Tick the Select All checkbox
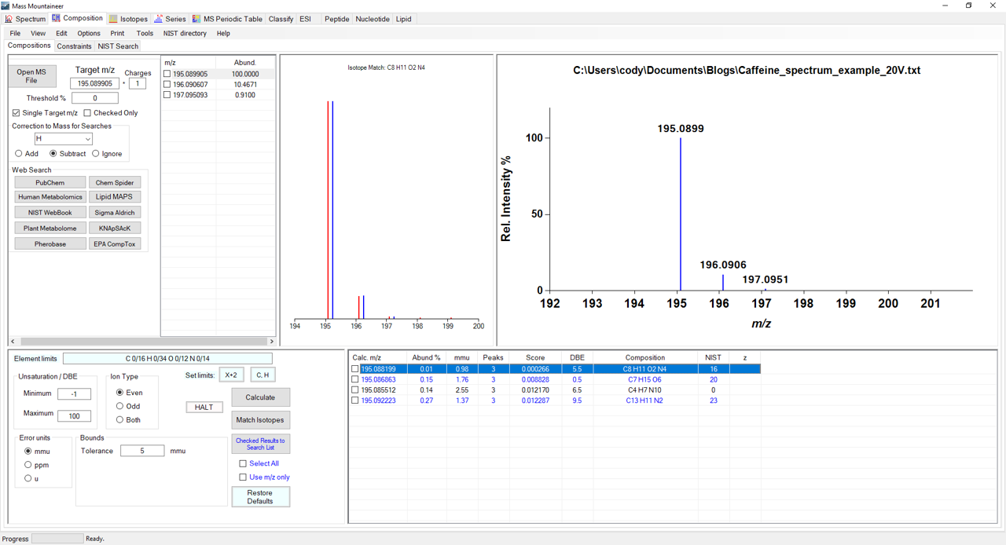This screenshot has width=1006, height=545. point(243,463)
